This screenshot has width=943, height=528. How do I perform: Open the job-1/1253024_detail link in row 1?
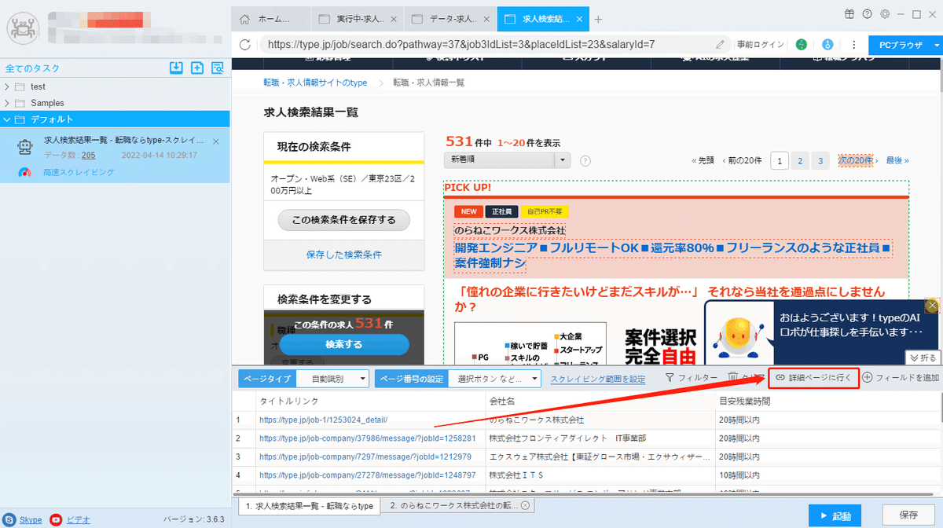[x=324, y=420]
